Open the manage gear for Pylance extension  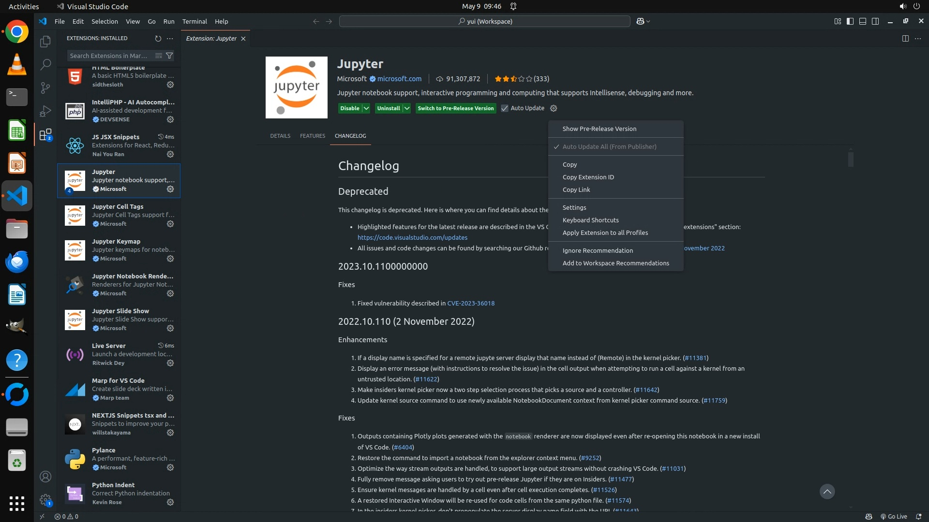[x=170, y=467]
